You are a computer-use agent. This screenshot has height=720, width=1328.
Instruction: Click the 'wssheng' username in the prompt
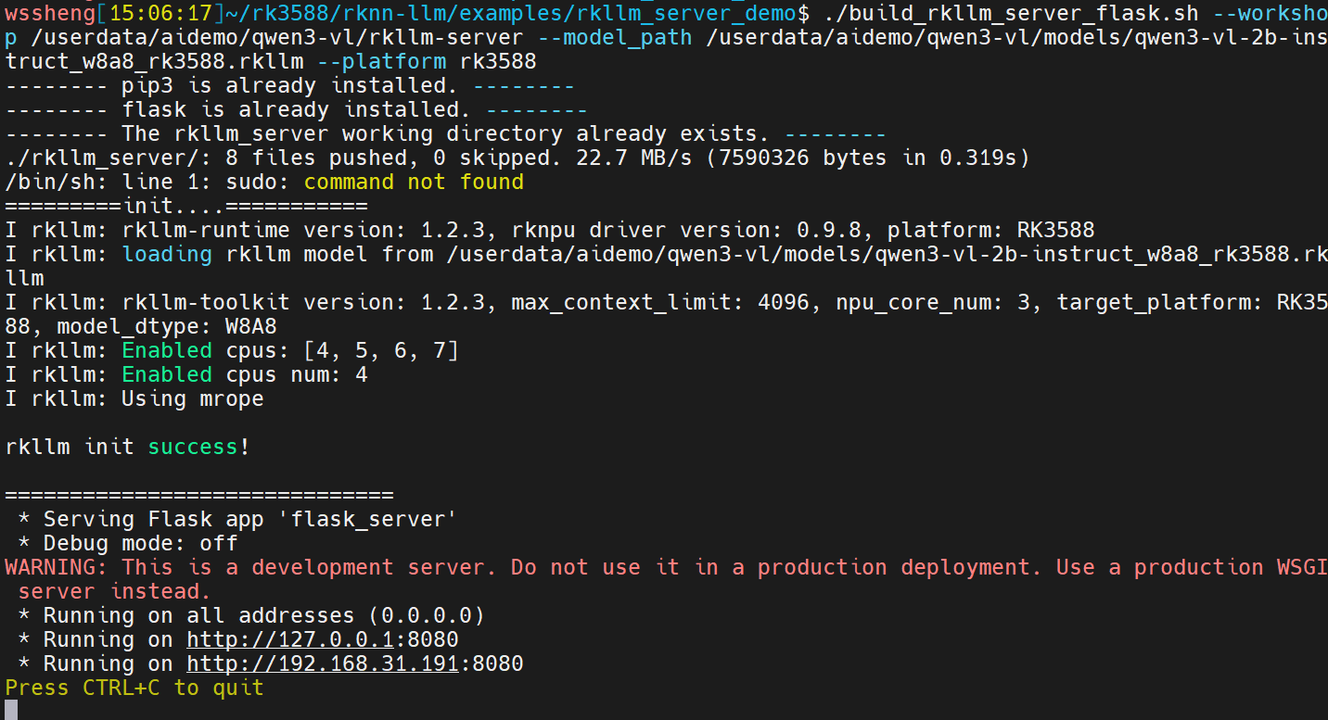pyautogui.click(x=50, y=13)
